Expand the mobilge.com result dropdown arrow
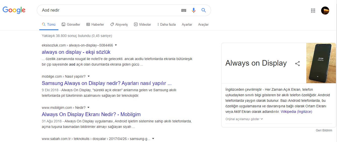 click(x=88, y=76)
